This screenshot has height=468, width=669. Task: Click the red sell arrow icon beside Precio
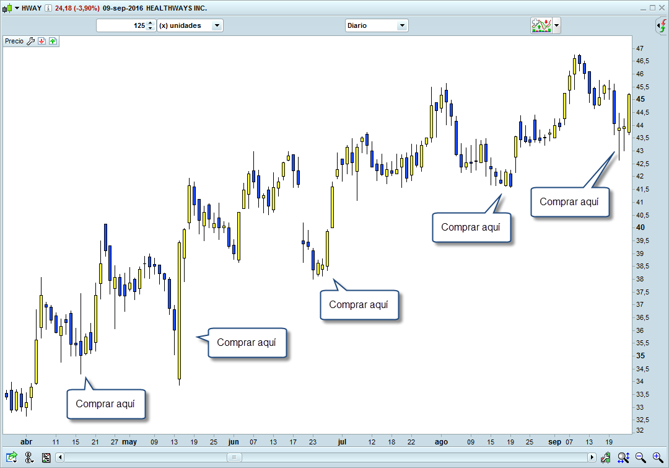coord(42,41)
